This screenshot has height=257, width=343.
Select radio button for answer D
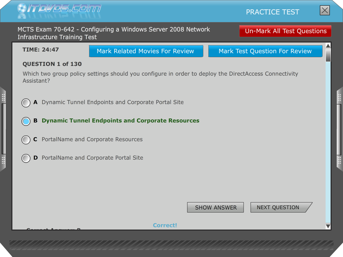(x=26, y=158)
